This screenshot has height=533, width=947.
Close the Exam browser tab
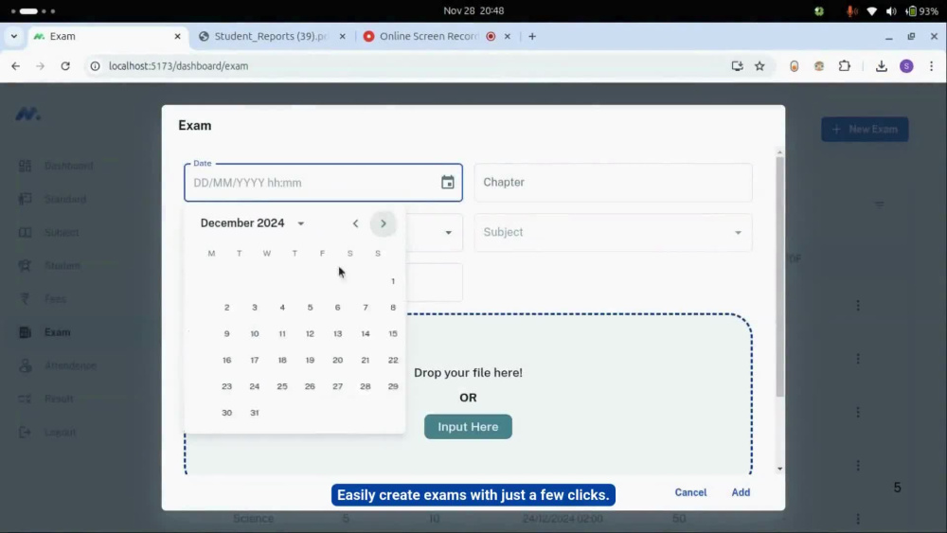pyautogui.click(x=178, y=36)
